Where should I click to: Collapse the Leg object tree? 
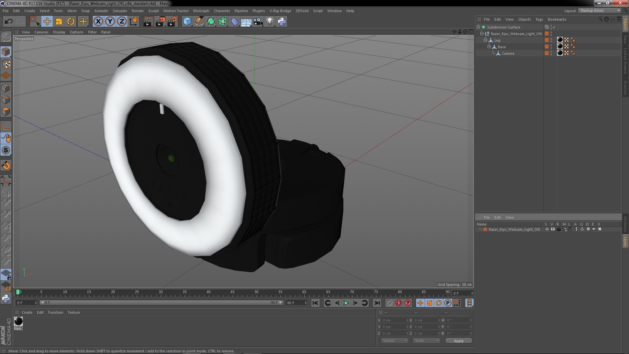click(486, 40)
